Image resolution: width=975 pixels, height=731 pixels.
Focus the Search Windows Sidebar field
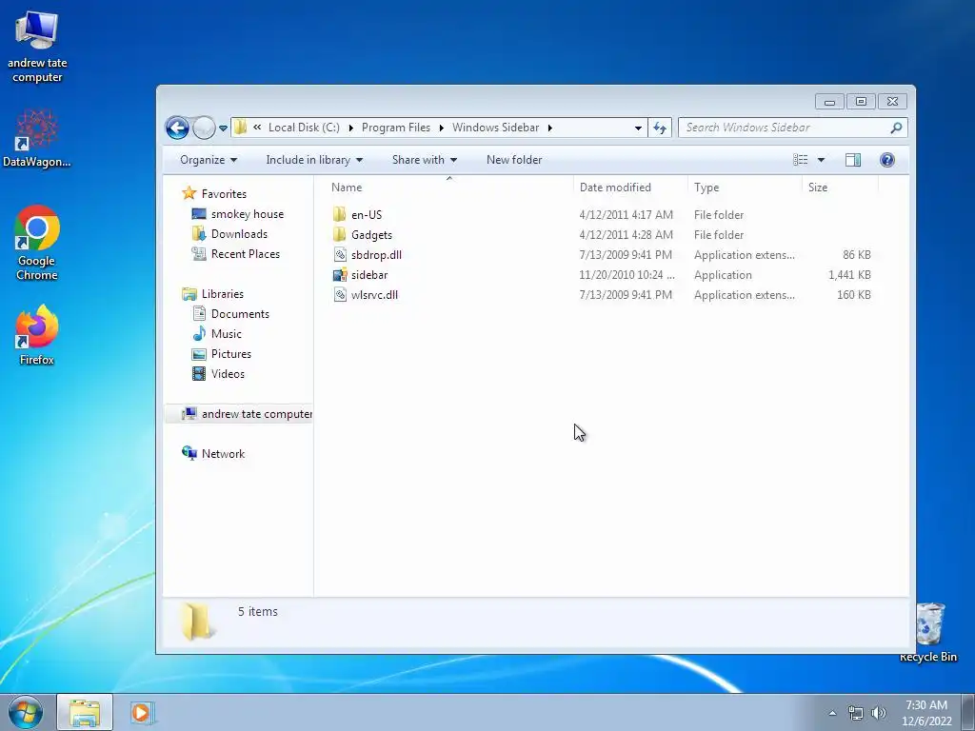click(x=784, y=128)
